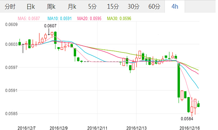Click the 0.0584 low price annotation
Viewport: 218px width, 130px height.
coord(187,119)
